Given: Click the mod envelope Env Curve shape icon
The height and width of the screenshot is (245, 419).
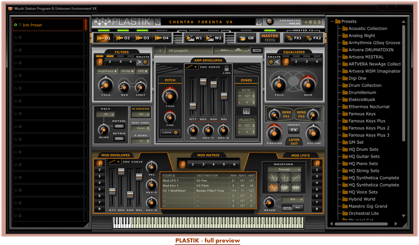Looking at the screenshot, I should coord(115,161).
